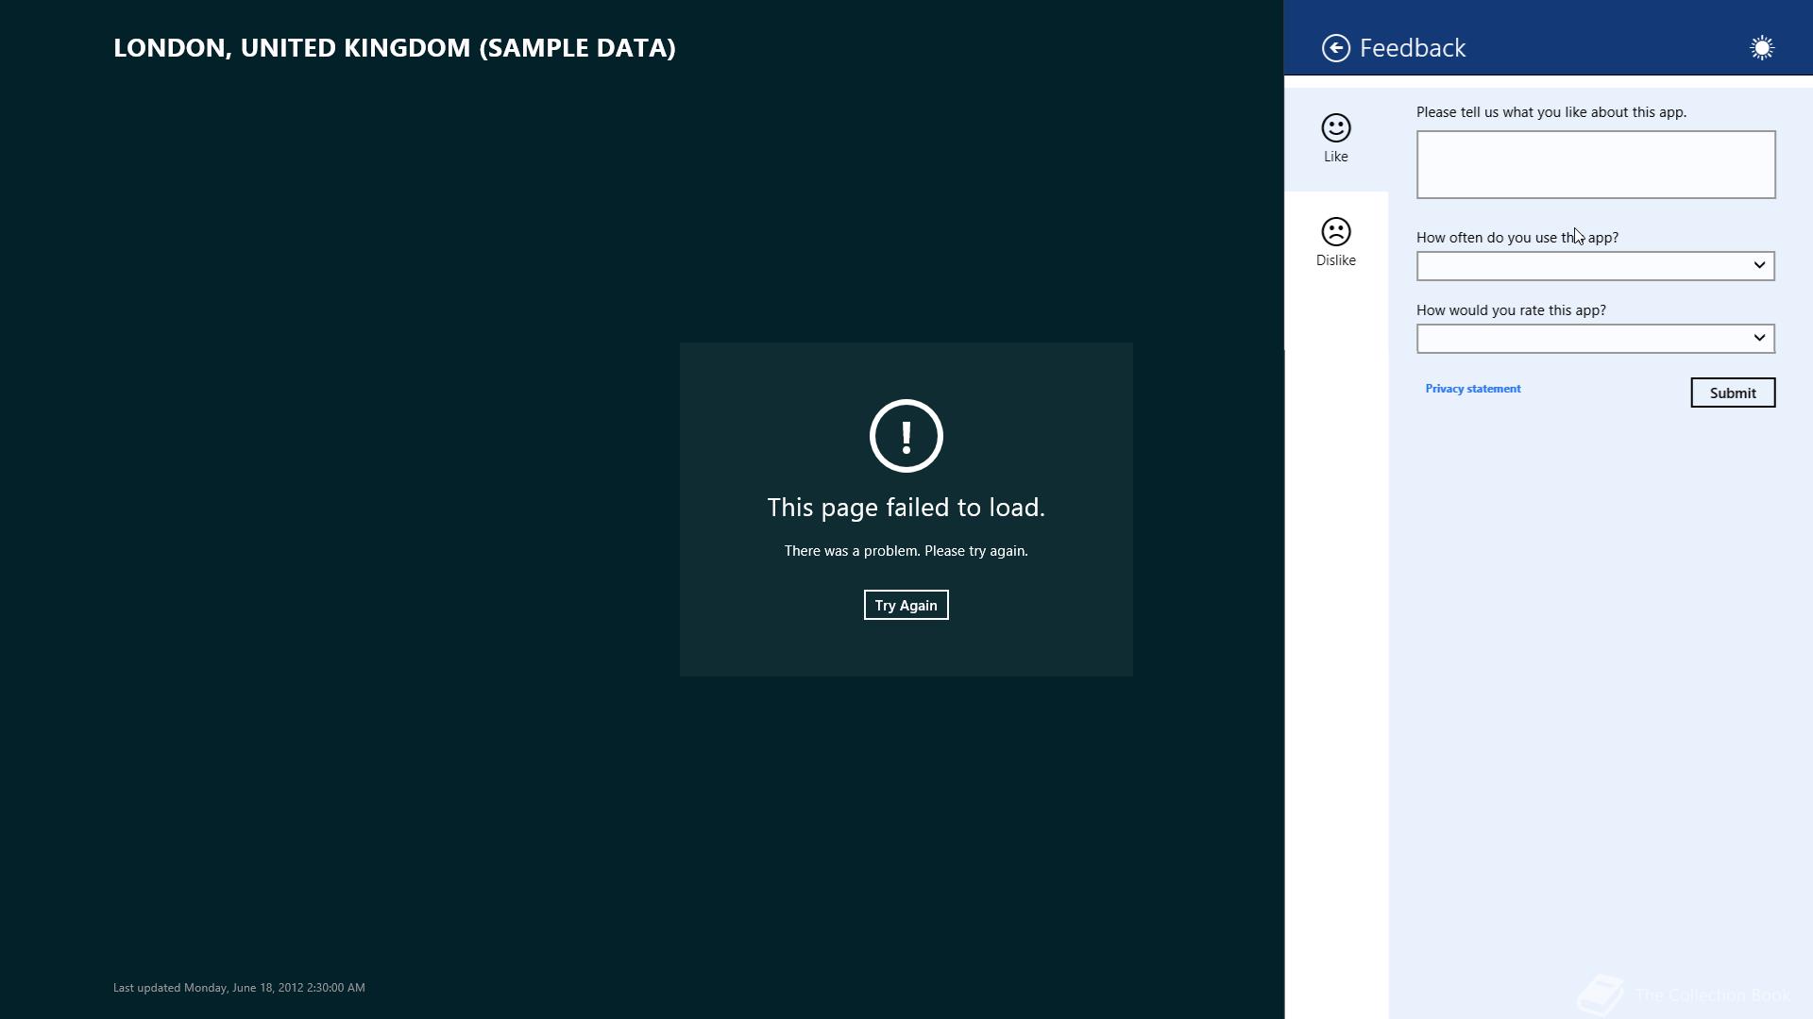Click the sun weather icon in Feedback header
Screen dimensions: 1813x1019
pos(1761,48)
